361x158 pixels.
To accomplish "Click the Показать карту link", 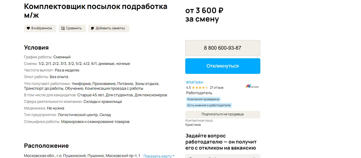I will tap(158, 156).
